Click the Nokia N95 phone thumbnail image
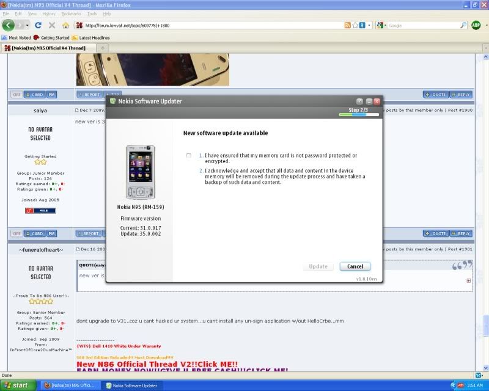Image resolution: width=489 pixels, height=391 pixels. [x=140, y=172]
